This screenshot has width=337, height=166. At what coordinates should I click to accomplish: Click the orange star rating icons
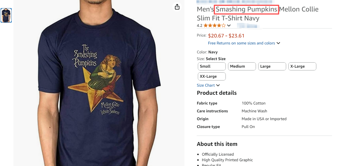(214, 25)
